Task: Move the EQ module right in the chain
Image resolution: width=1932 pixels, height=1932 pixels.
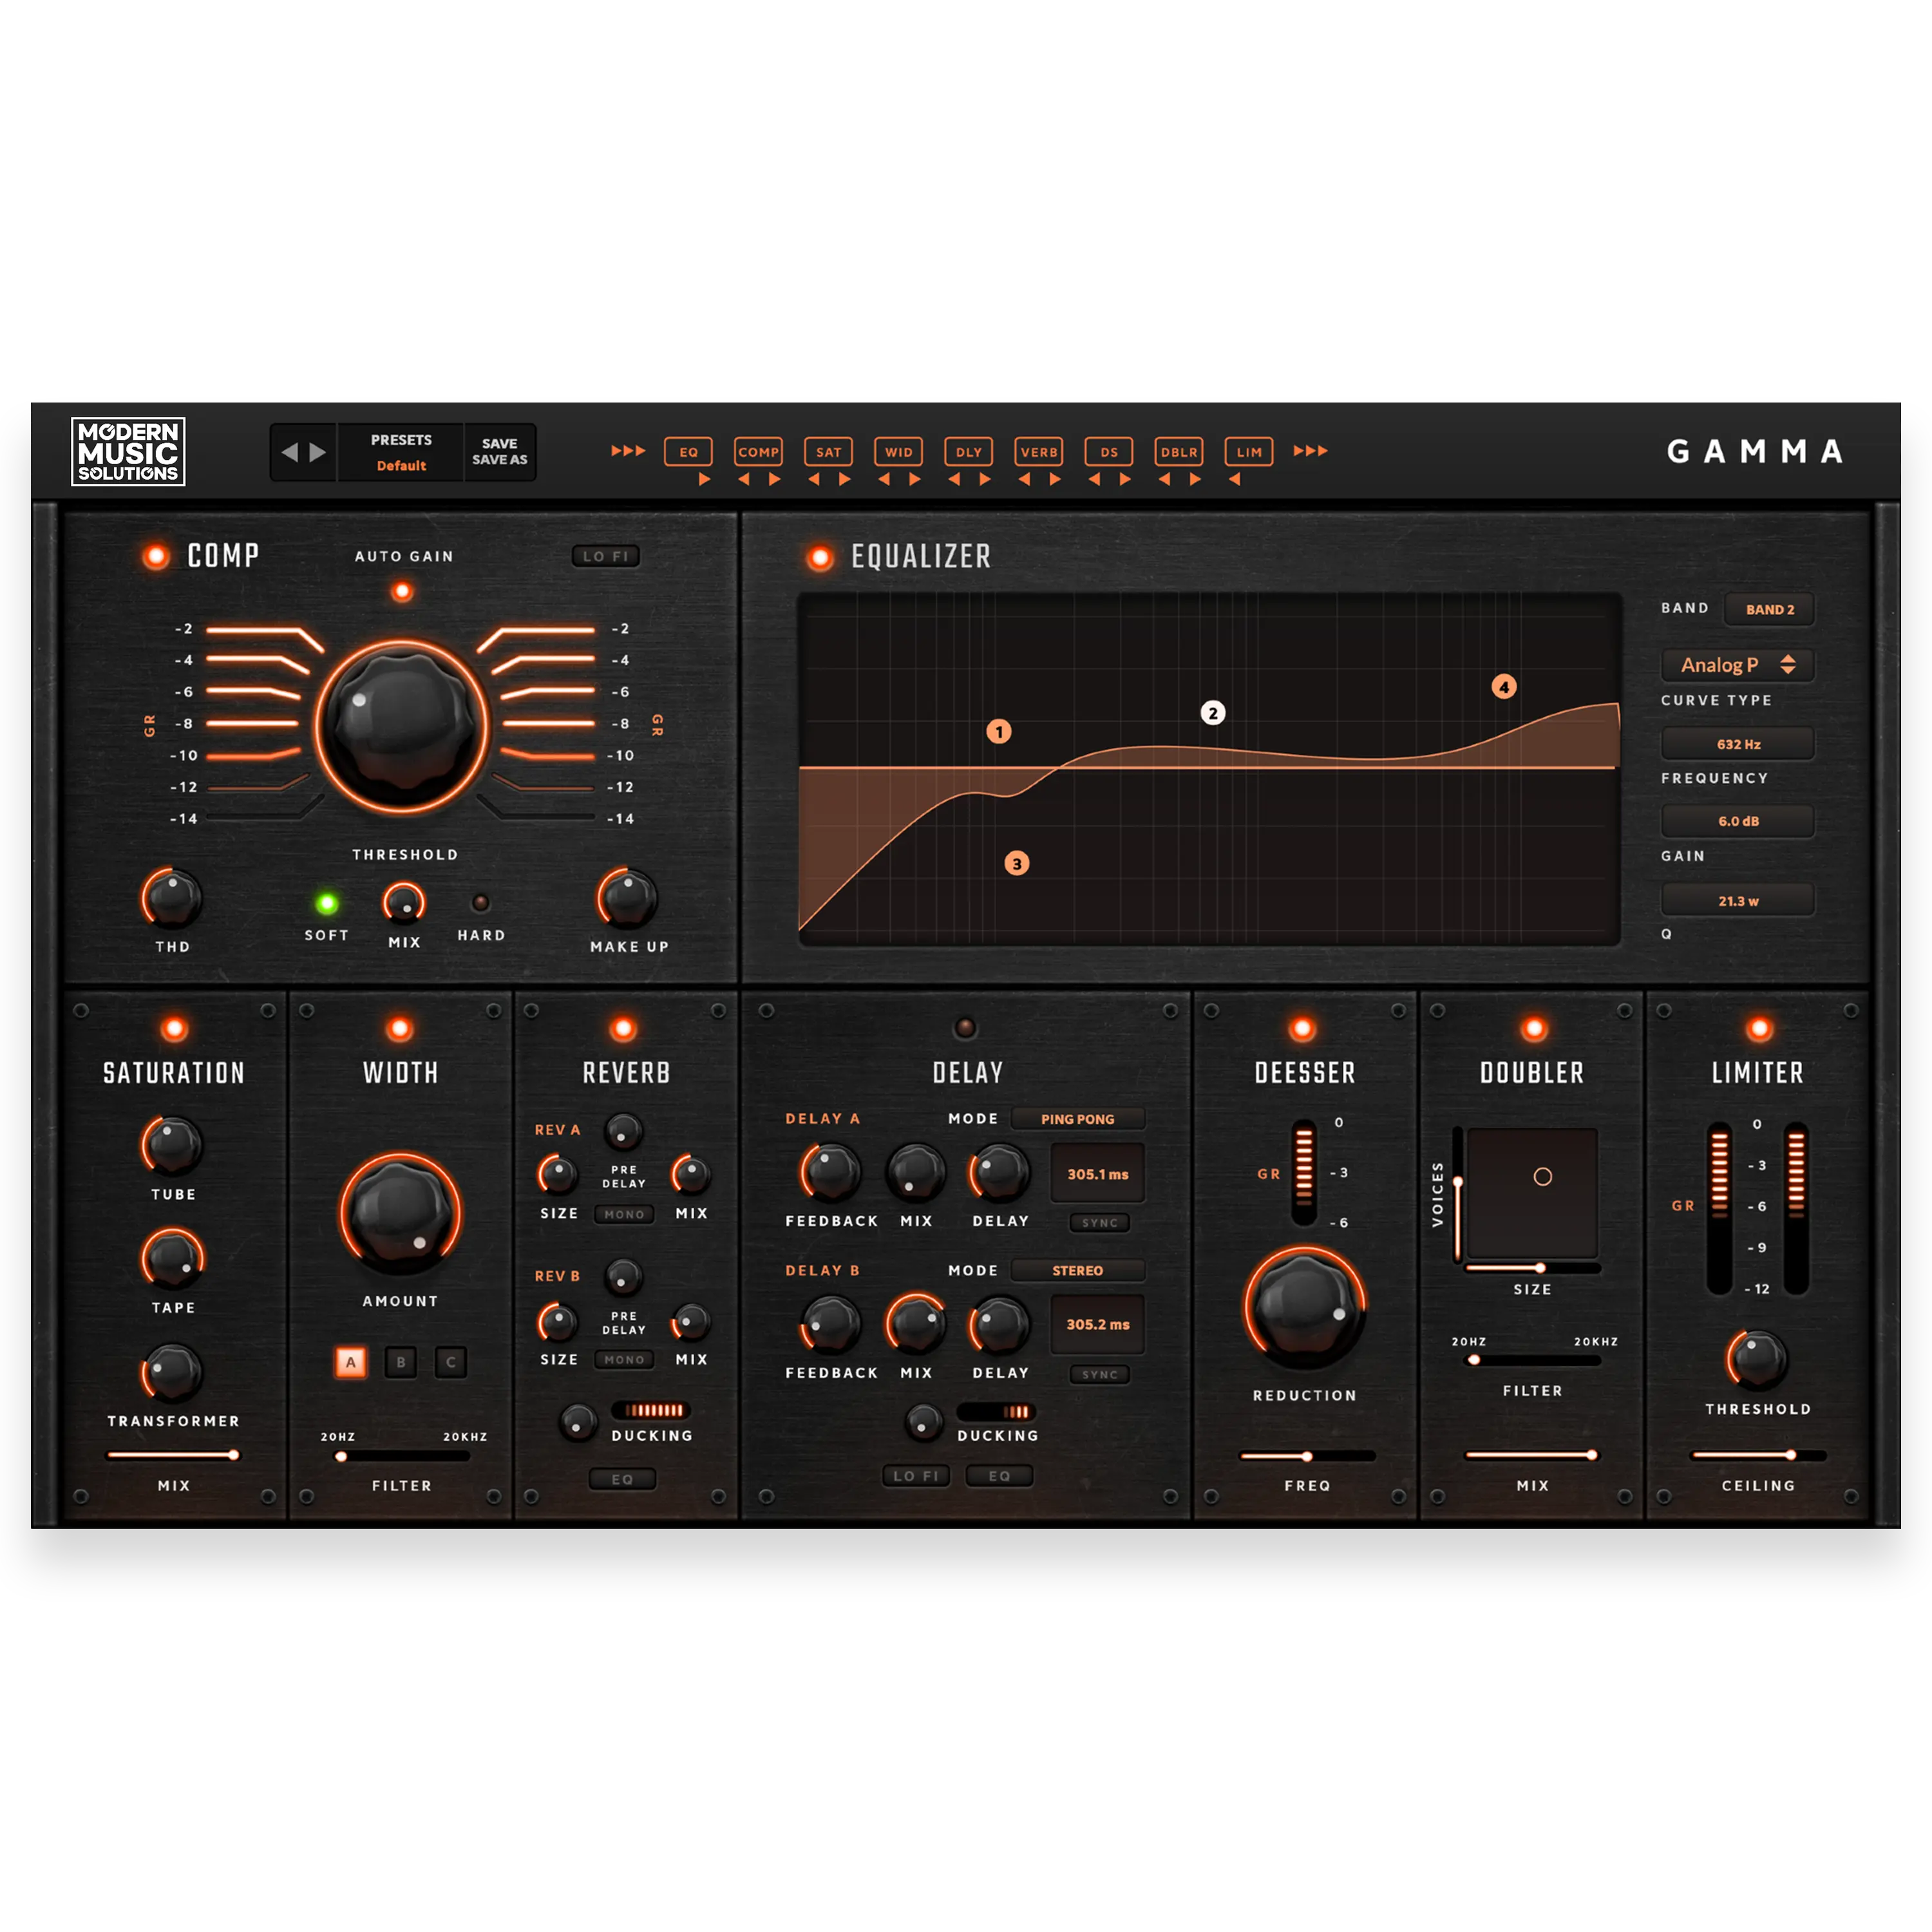Action: pyautogui.click(x=704, y=480)
